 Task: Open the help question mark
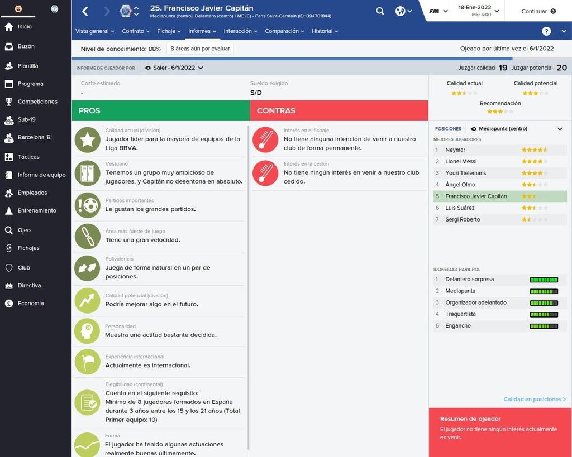(x=546, y=31)
